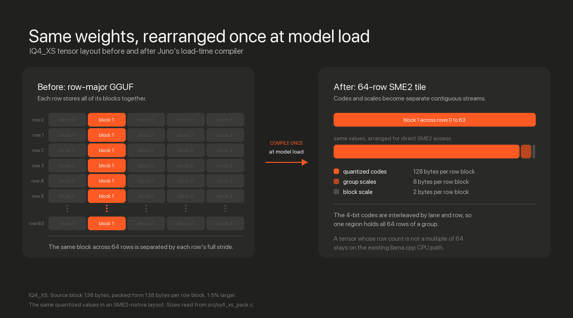Click the 'COMPILE ONCE' label

pyautogui.click(x=286, y=143)
